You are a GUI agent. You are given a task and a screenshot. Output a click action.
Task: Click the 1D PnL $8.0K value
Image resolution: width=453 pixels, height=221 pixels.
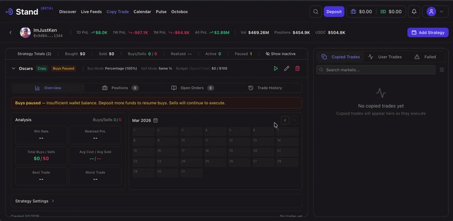click(102, 33)
